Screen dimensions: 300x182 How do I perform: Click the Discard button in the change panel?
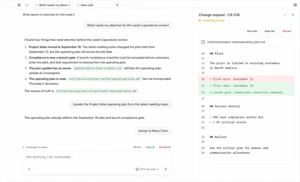point(286,31)
